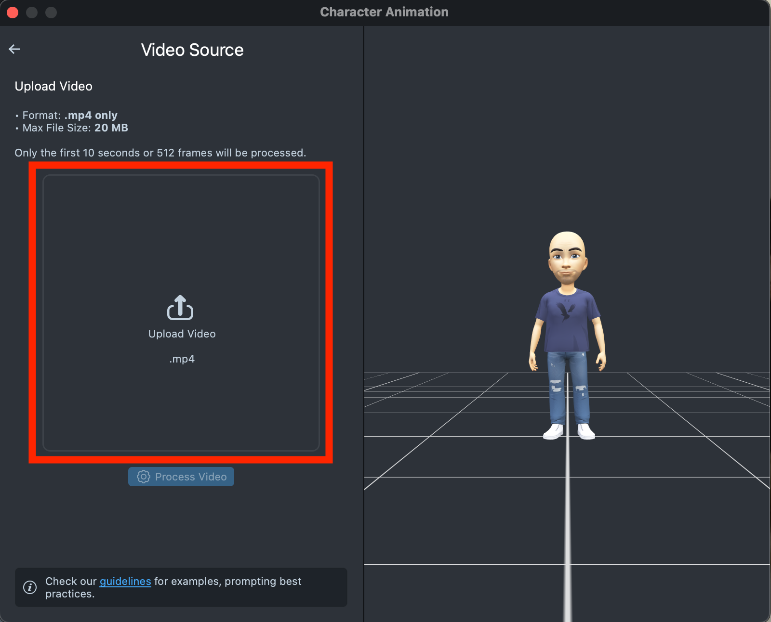This screenshot has height=622, width=771.
Task: Click the maximize window button
Action: (51, 13)
